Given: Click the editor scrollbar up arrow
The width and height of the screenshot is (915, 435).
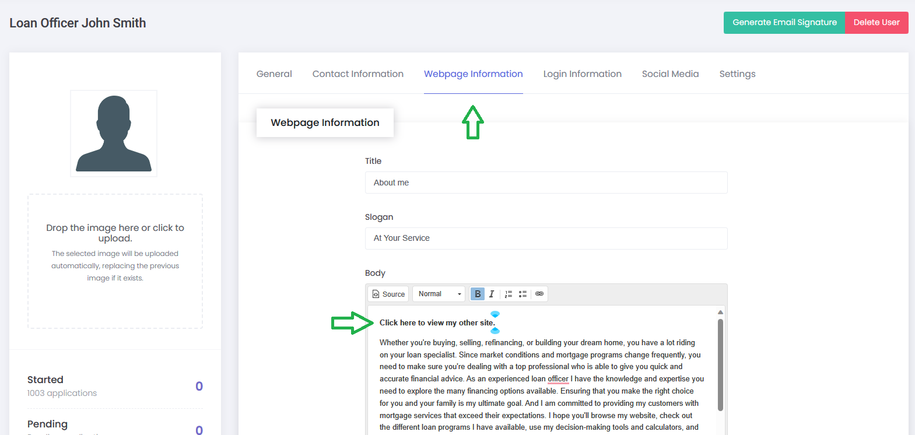Looking at the screenshot, I should tap(720, 312).
